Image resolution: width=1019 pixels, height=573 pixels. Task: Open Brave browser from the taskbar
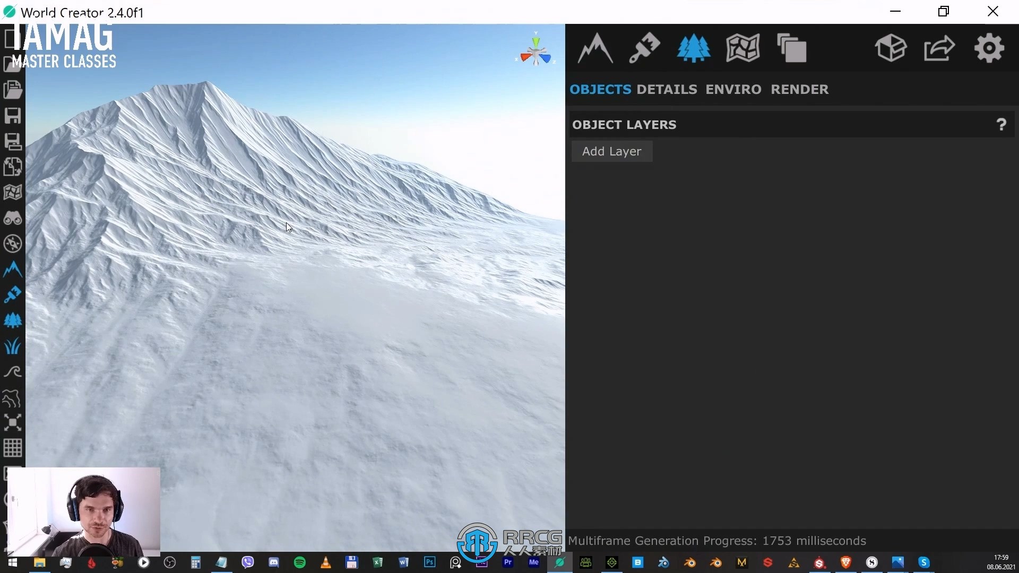click(x=846, y=562)
